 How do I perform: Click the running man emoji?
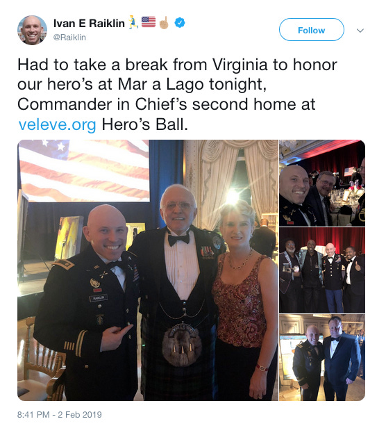coord(133,22)
